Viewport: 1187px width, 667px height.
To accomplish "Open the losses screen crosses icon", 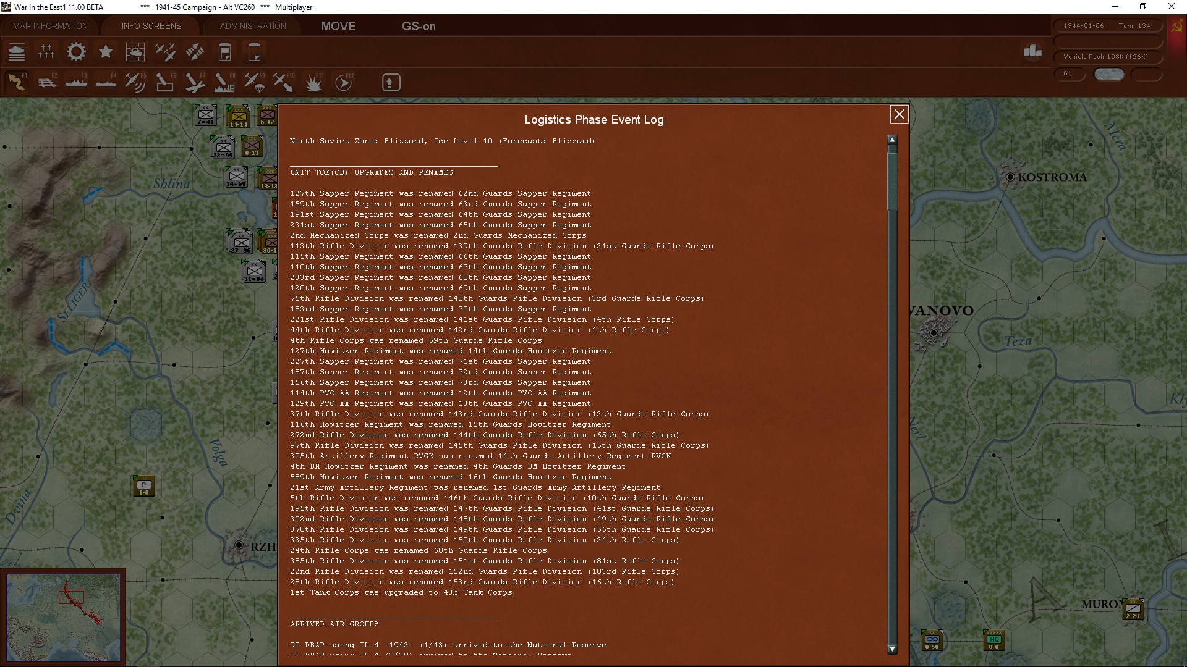I will (46, 52).
